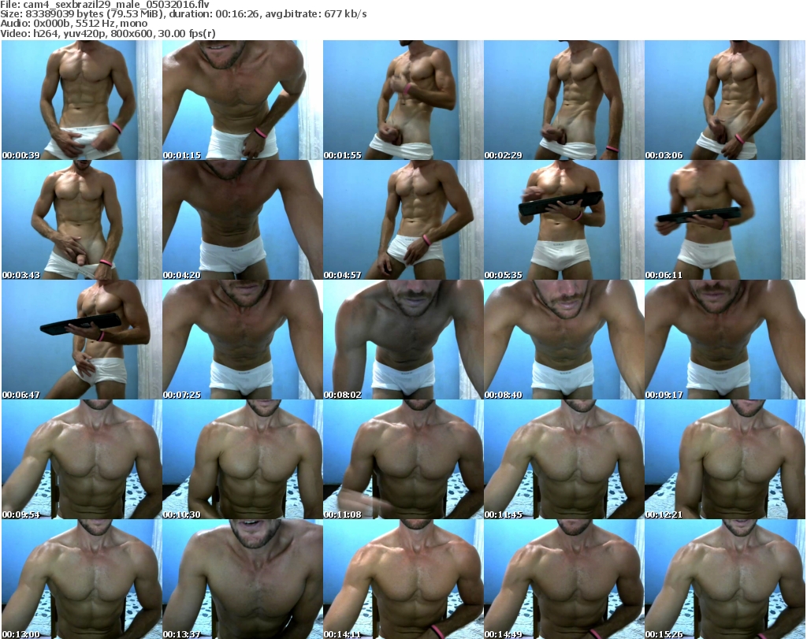Select the thumbnail stamped 00:12:21
807x639 pixels.
(x=725, y=459)
